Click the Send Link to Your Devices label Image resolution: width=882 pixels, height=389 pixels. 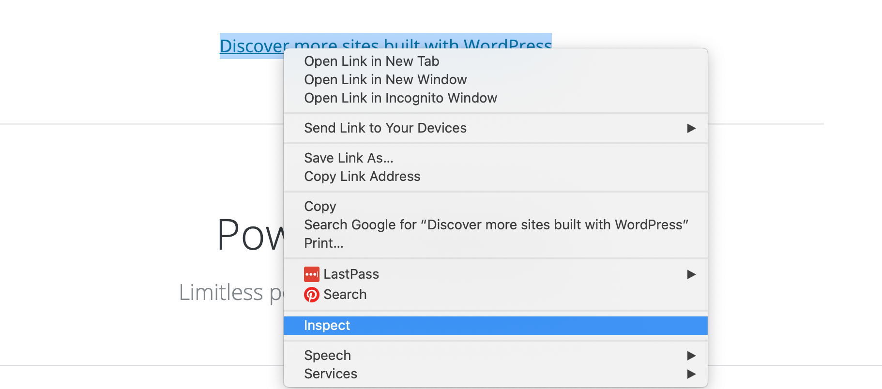[385, 128]
